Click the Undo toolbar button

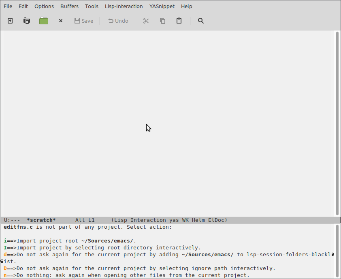coord(118,21)
